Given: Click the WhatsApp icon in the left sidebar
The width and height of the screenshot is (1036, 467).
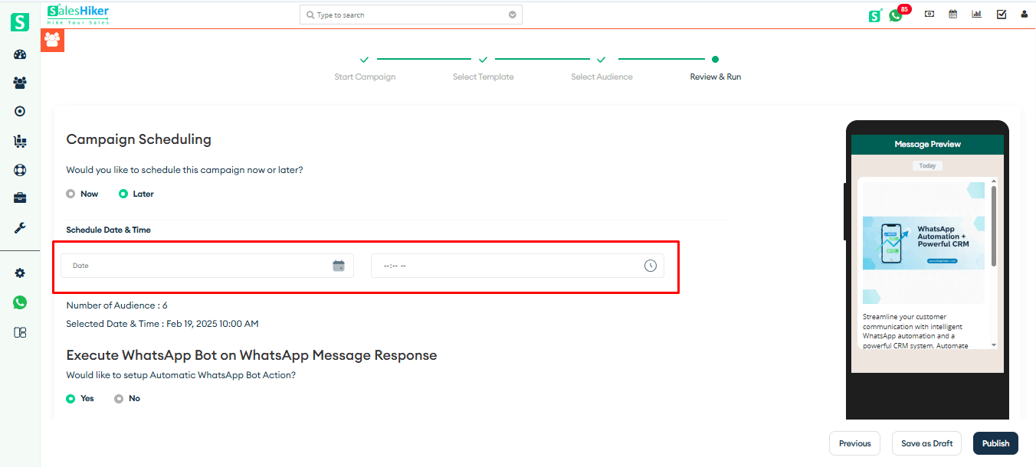Looking at the screenshot, I should (x=20, y=302).
